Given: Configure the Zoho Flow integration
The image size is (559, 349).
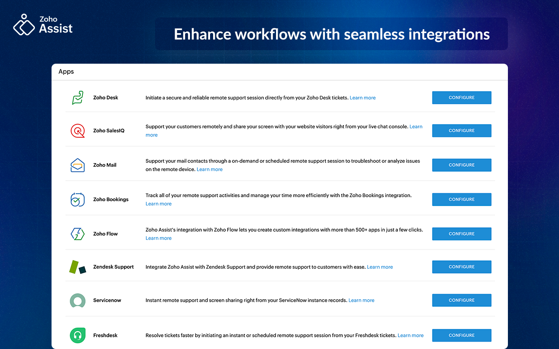Looking at the screenshot, I should point(462,234).
